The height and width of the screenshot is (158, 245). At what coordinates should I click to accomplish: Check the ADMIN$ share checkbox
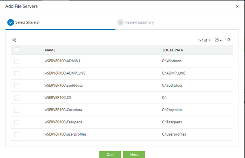pos(17,61)
